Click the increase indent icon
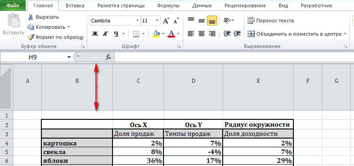This screenshot has height=166, width=354. (x=237, y=33)
